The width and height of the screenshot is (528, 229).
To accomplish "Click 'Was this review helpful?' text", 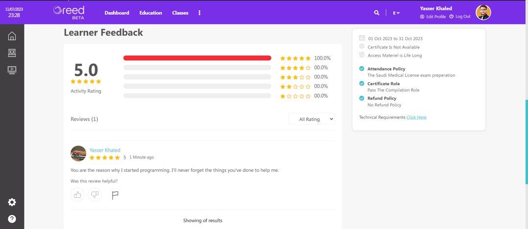I will click(x=94, y=181).
